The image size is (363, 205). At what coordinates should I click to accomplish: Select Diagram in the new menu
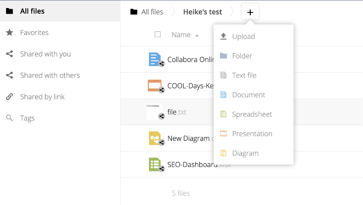(x=245, y=153)
